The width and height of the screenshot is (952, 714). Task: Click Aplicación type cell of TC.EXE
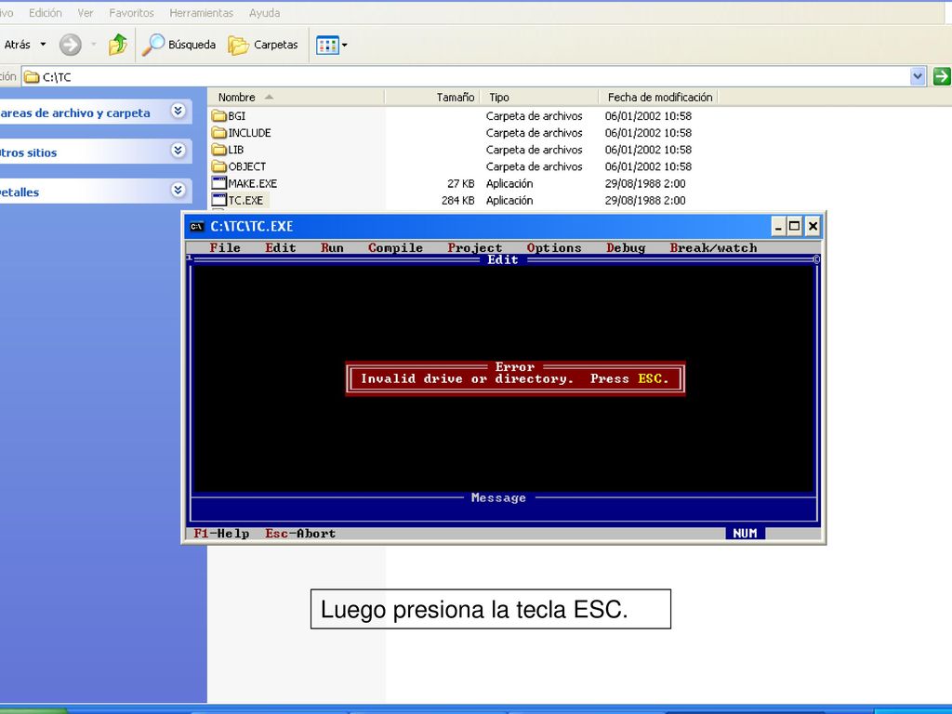coord(509,201)
